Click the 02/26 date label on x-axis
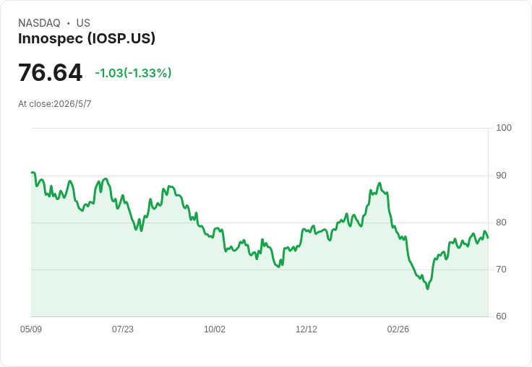The width and height of the screenshot is (532, 367). click(398, 329)
